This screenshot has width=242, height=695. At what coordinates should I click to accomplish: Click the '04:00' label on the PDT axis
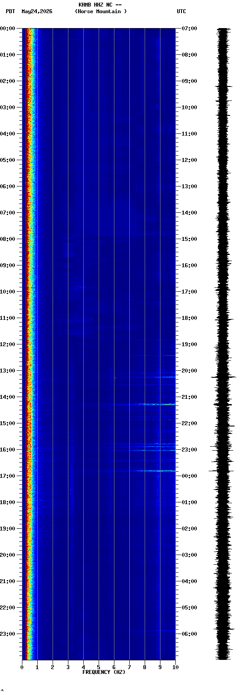7,134
